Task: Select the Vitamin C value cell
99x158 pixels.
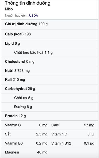Action: [43, 125]
